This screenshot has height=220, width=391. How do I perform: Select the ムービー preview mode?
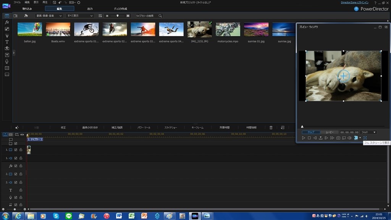pos(330,132)
